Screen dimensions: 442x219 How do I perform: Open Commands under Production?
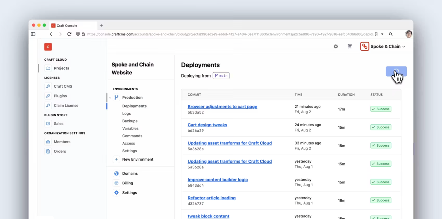132,136
